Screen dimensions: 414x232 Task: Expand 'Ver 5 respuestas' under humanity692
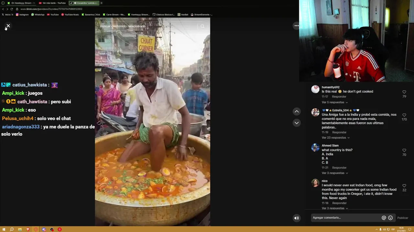tap(335, 102)
